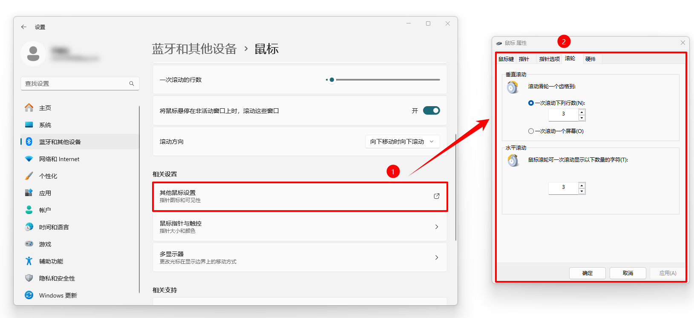Click 确定 button in mouse properties
The width and height of the screenshot is (694, 318).
click(587, 273)
